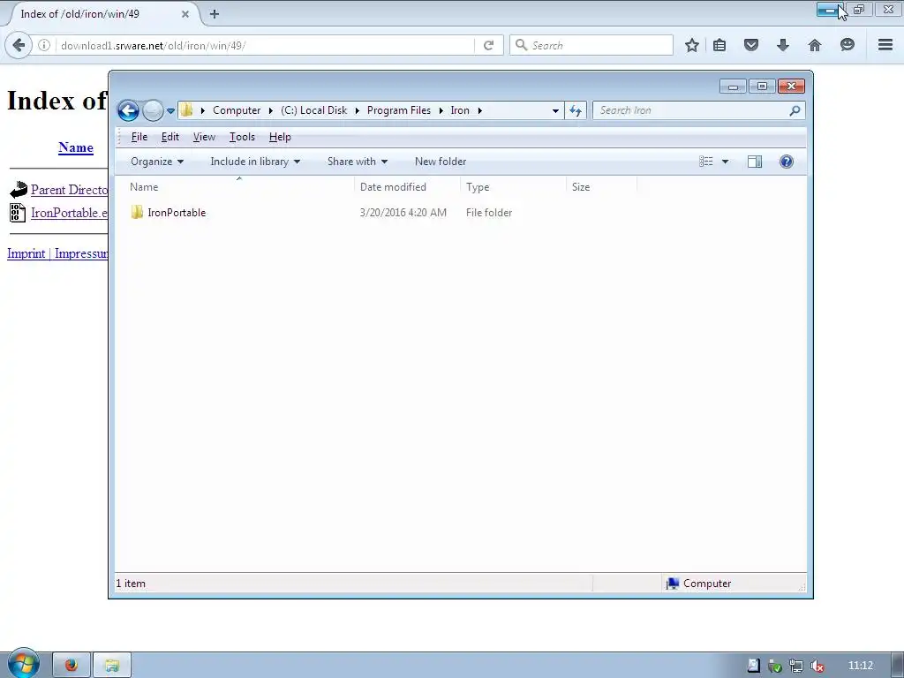Switch to Explorer in taskbar
The image size is (904, 678).
coord(112,666)
